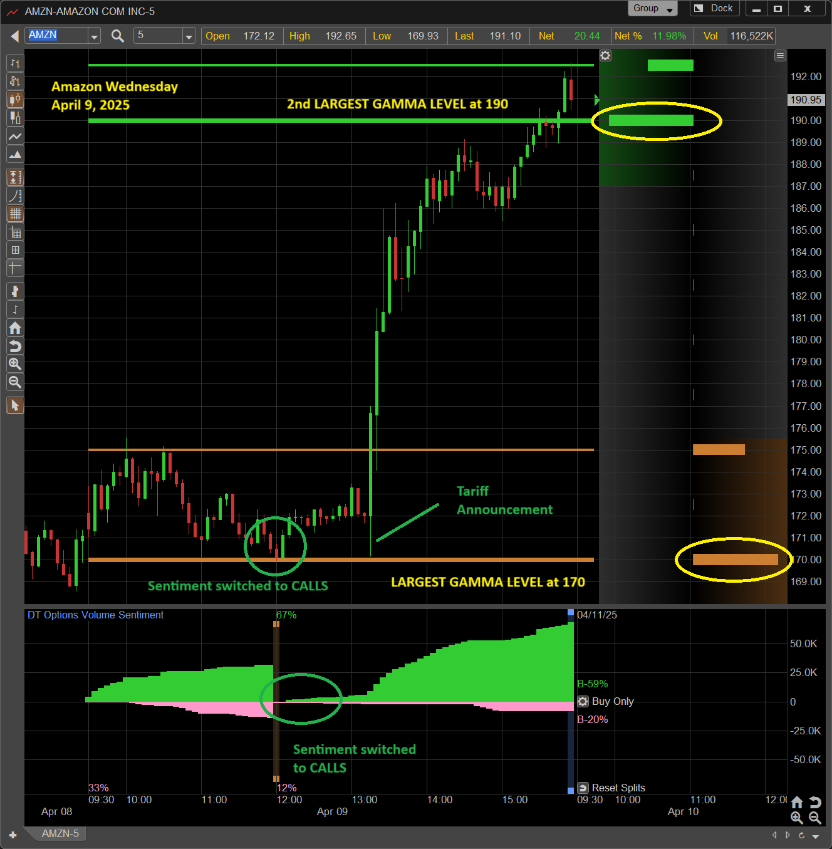
Task: Open the interval dropdown arrow
Action: coord(189,36)
